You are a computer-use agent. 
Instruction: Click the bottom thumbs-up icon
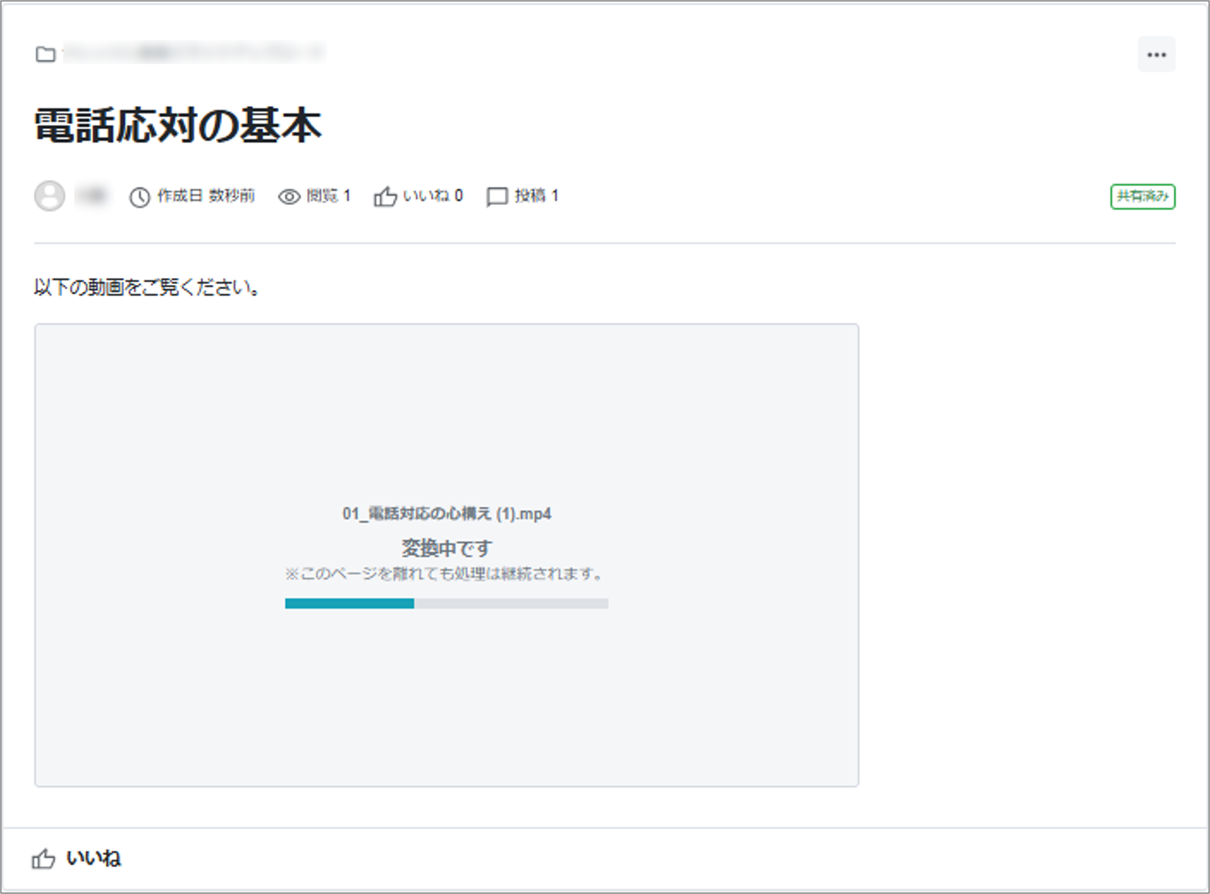click(43, 859)
